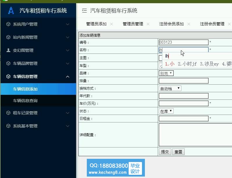Expand 变幻图管理 menu chevron

point(68,50)
